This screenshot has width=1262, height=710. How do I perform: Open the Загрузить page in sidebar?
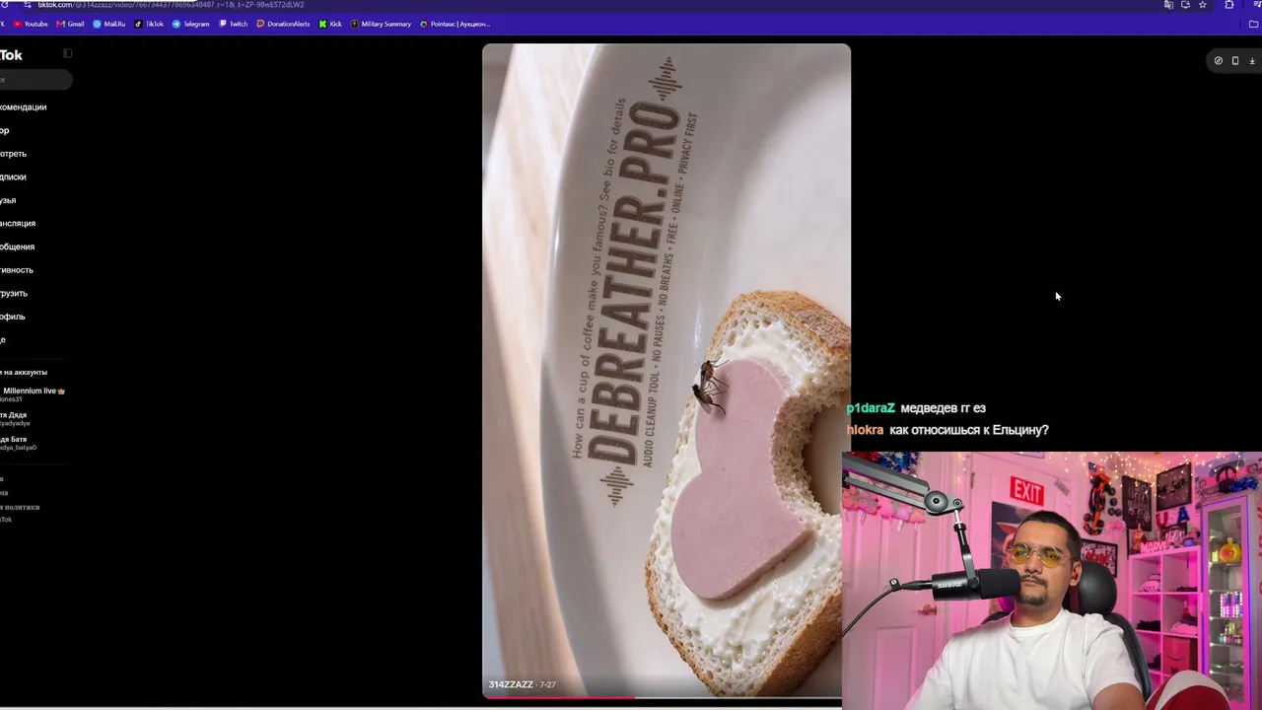(x=14, y=294)
